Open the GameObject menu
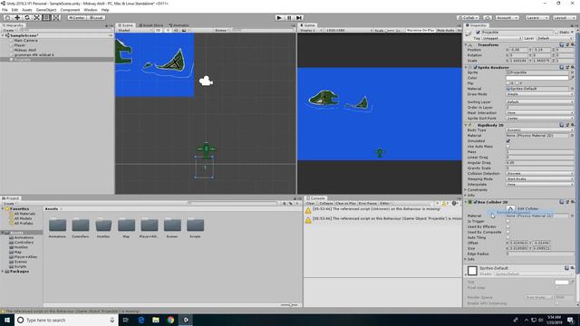The height and width of the screenshot is (326, 580). (x=46, y=10)
